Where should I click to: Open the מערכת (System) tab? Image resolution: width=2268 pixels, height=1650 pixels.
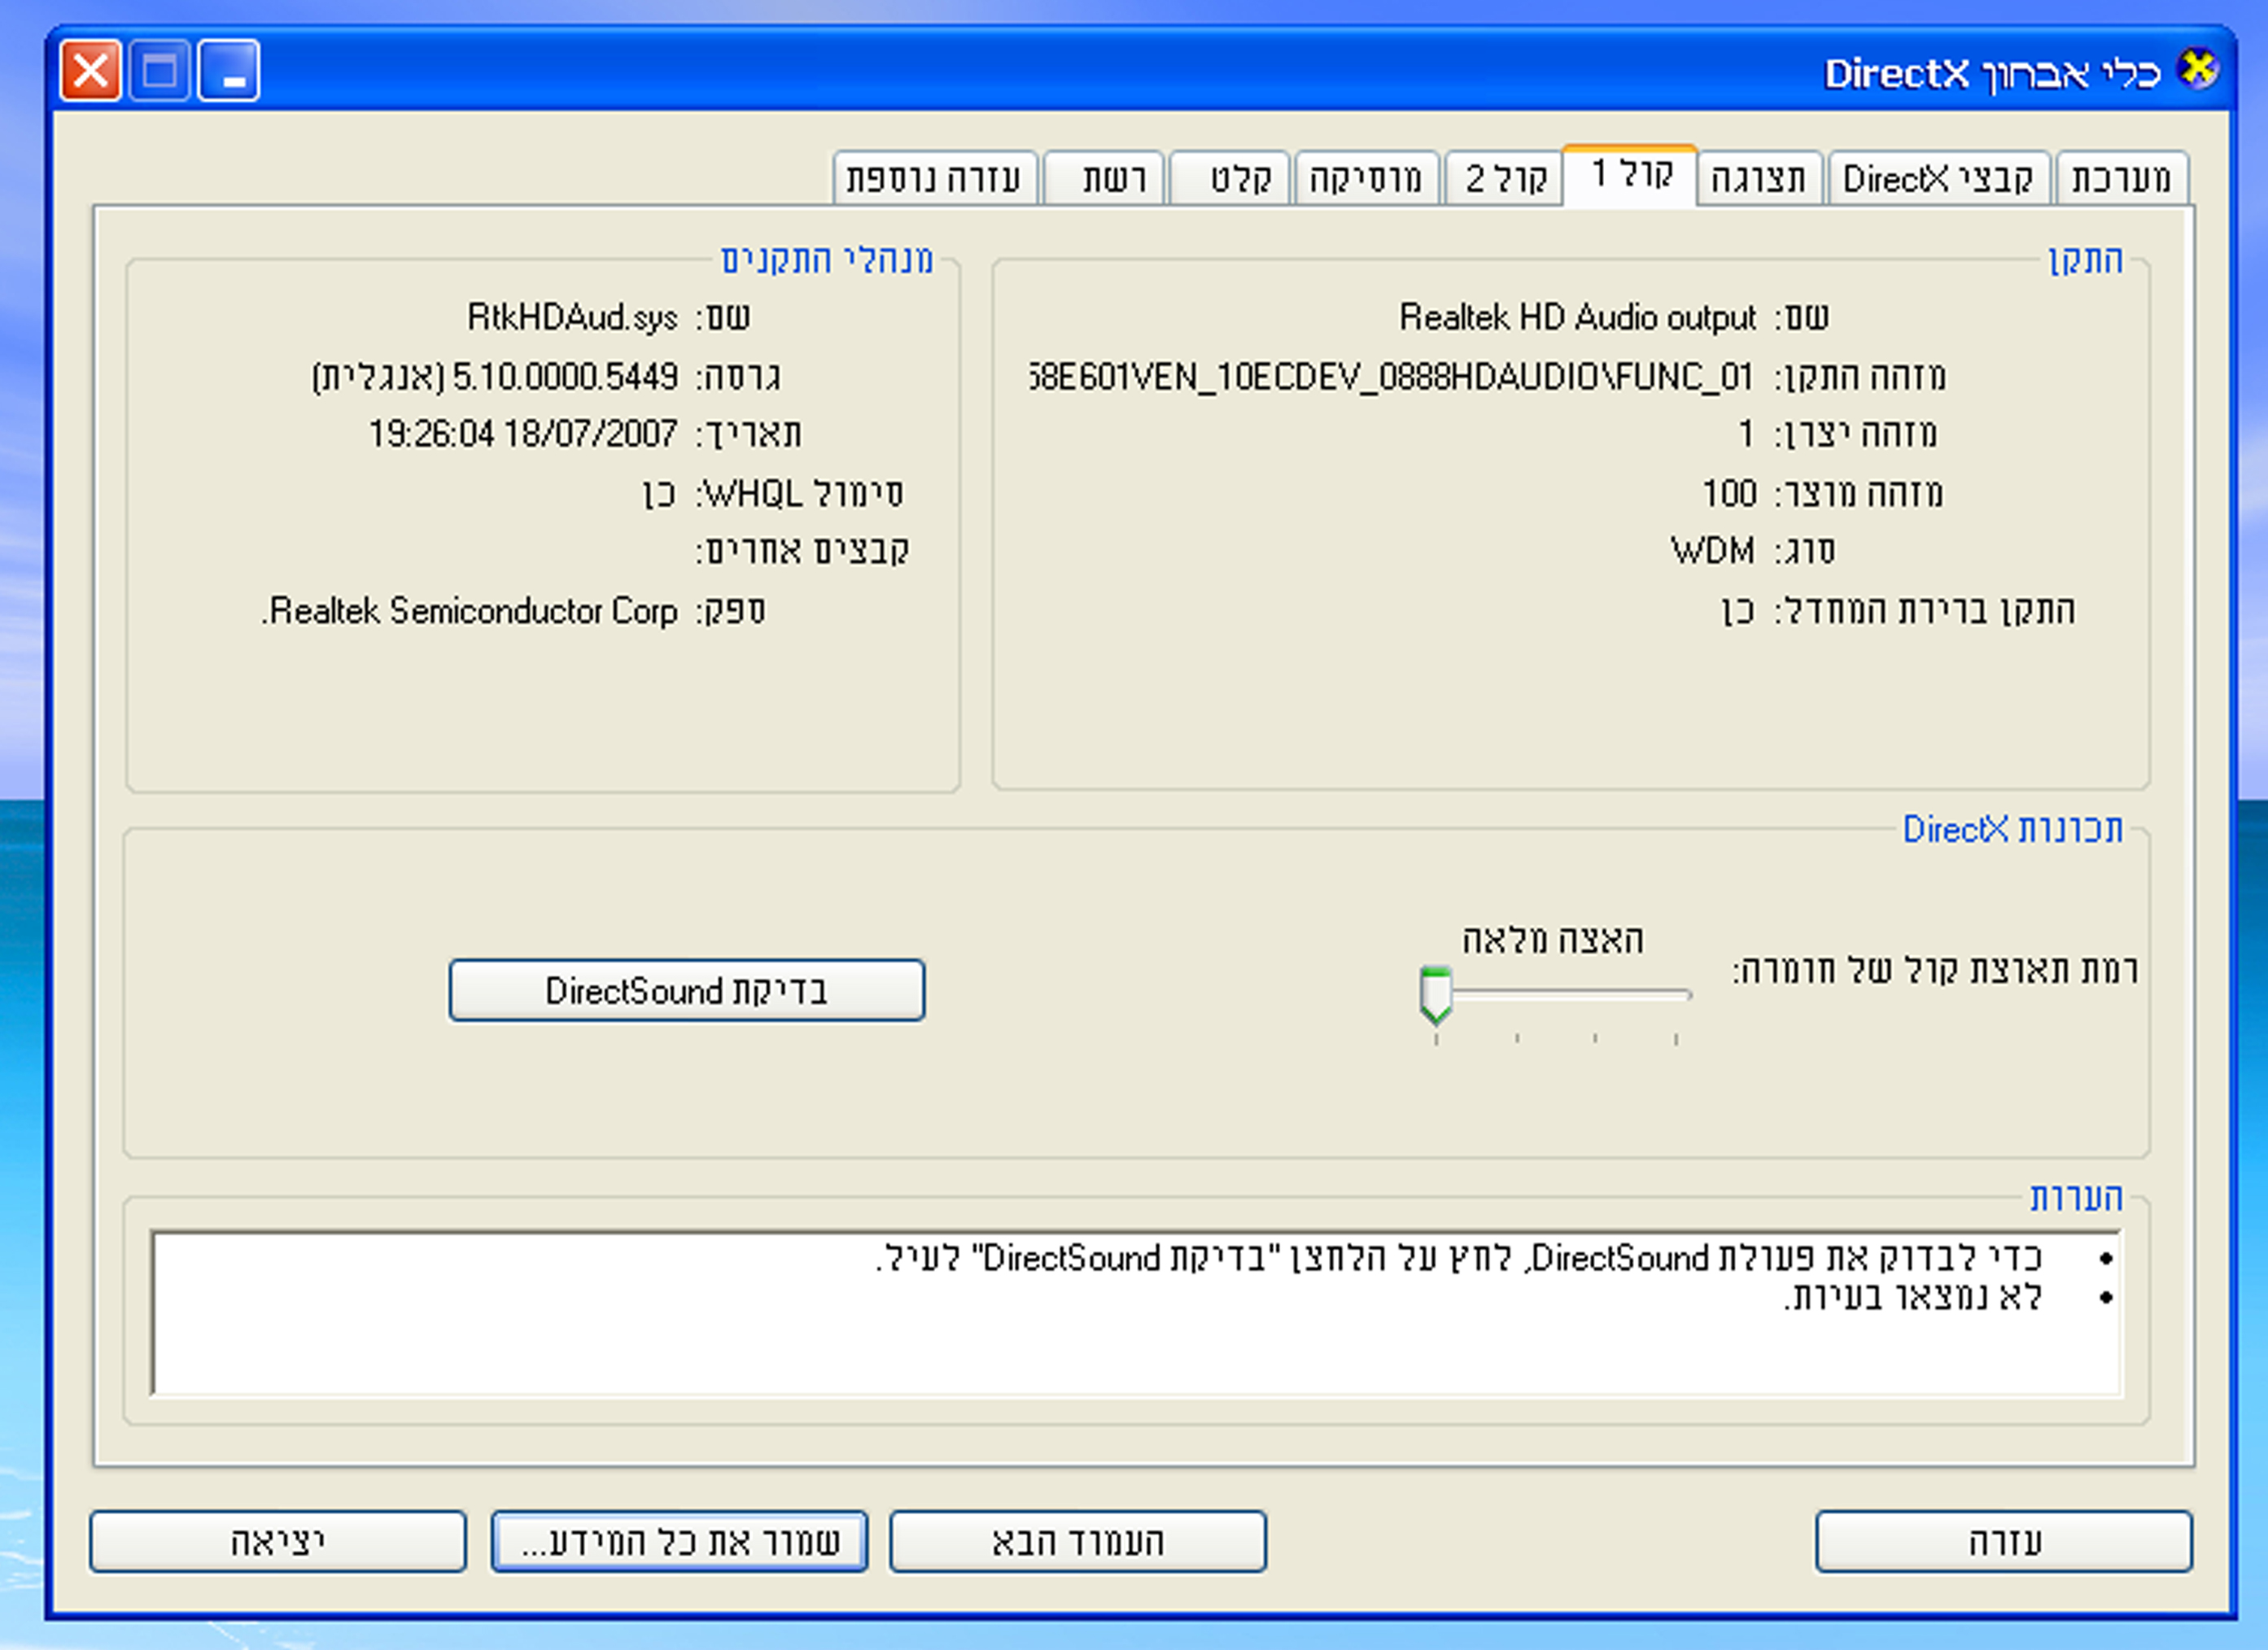pos(2121,179)
